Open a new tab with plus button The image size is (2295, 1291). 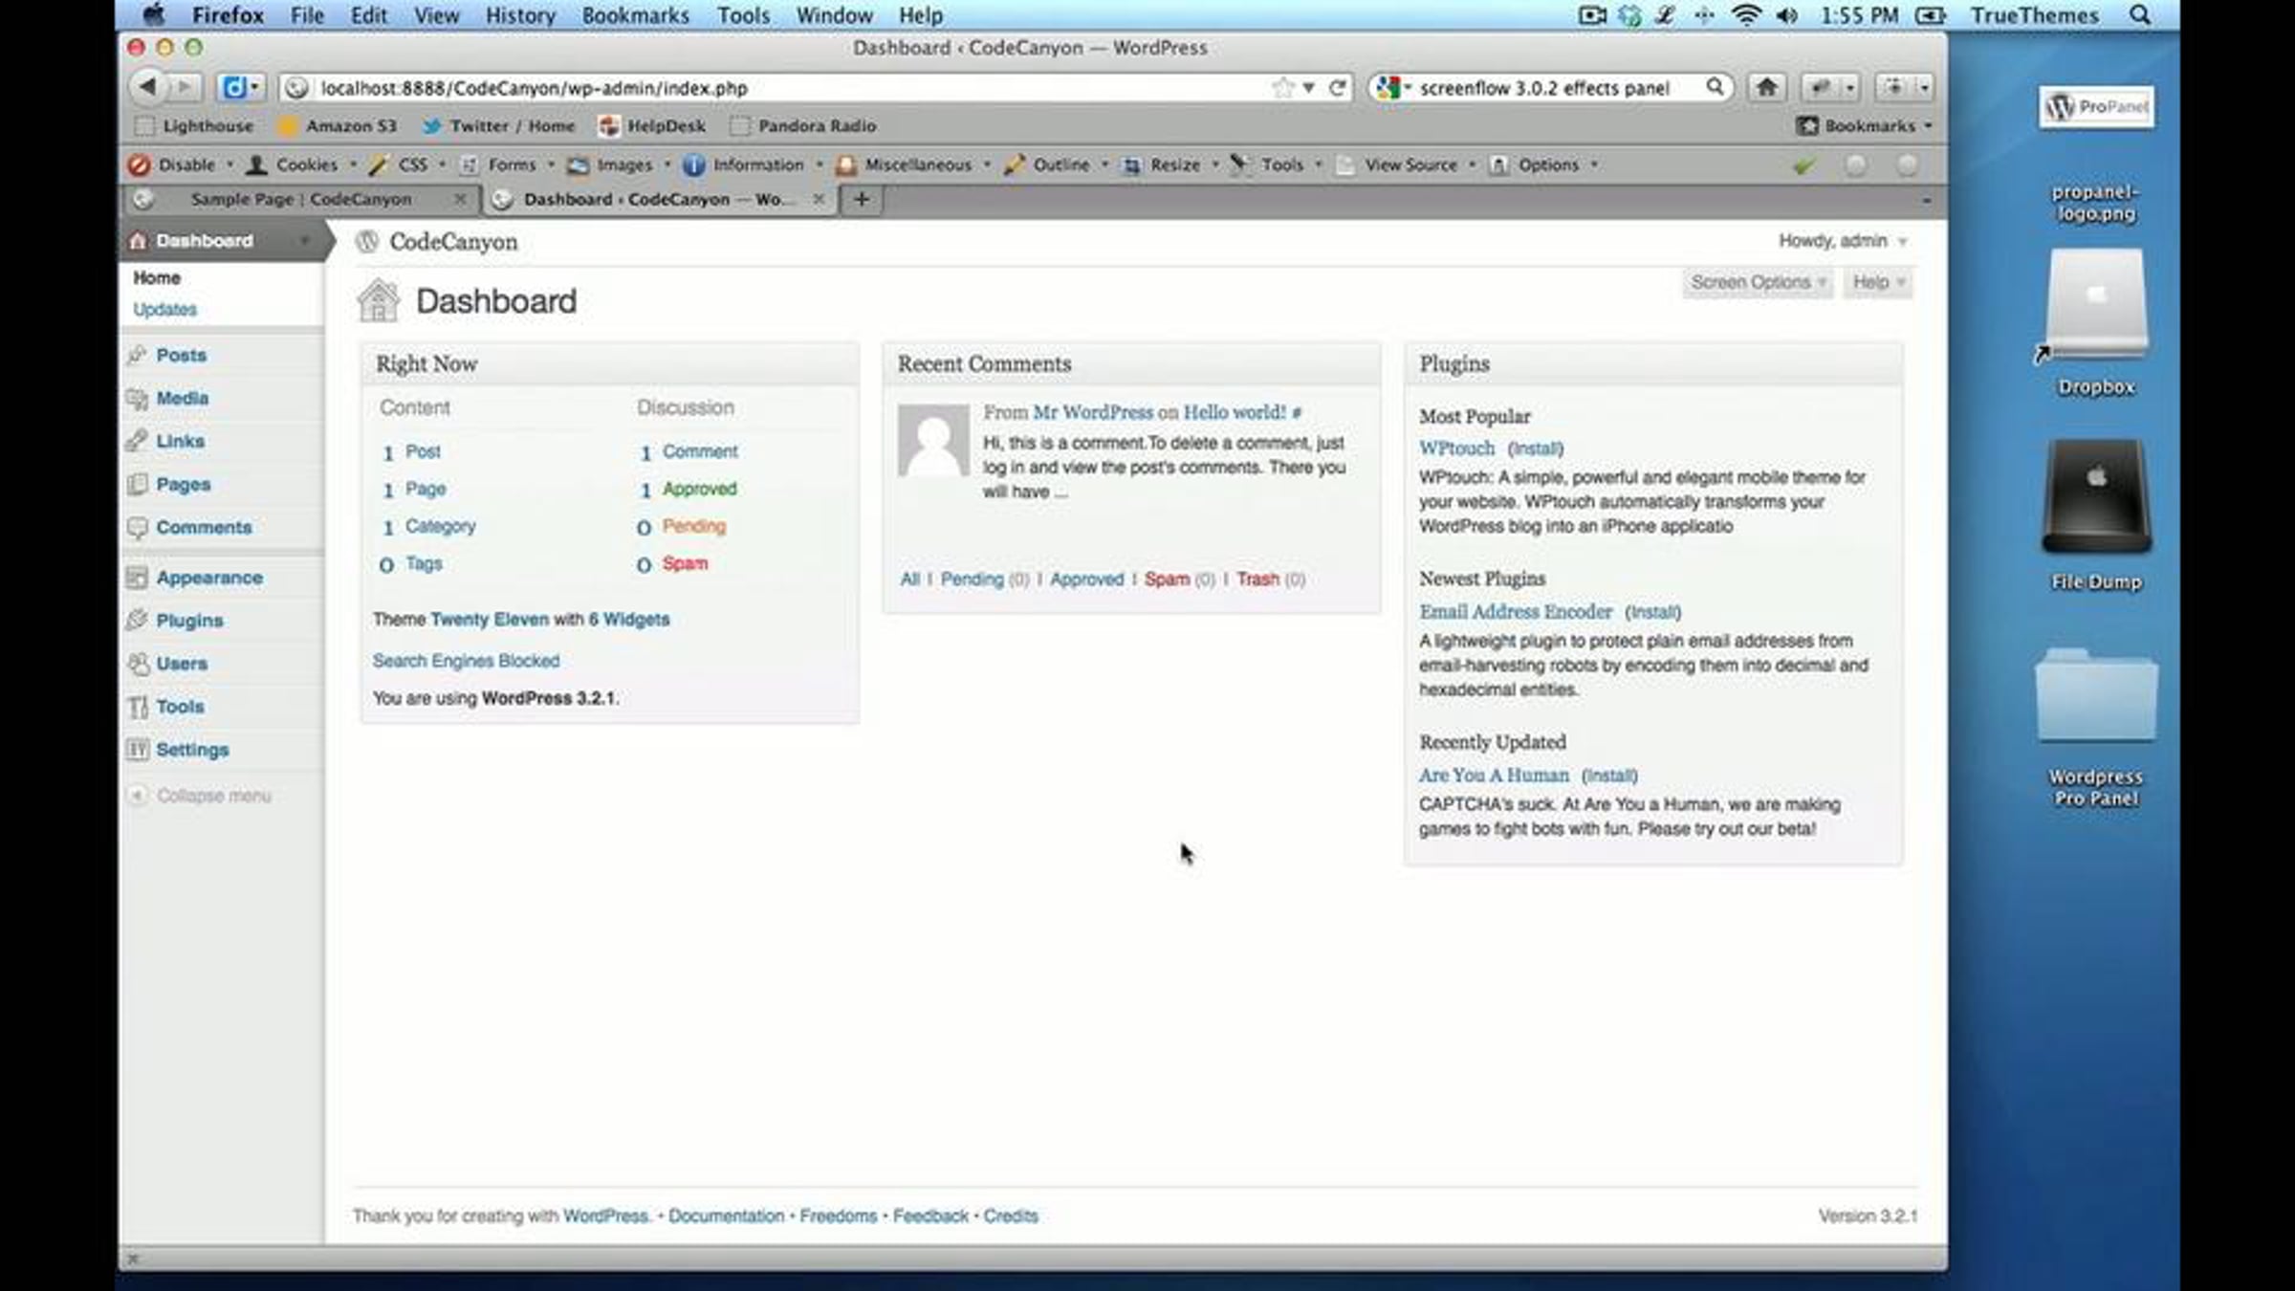[x=861, y=199]
